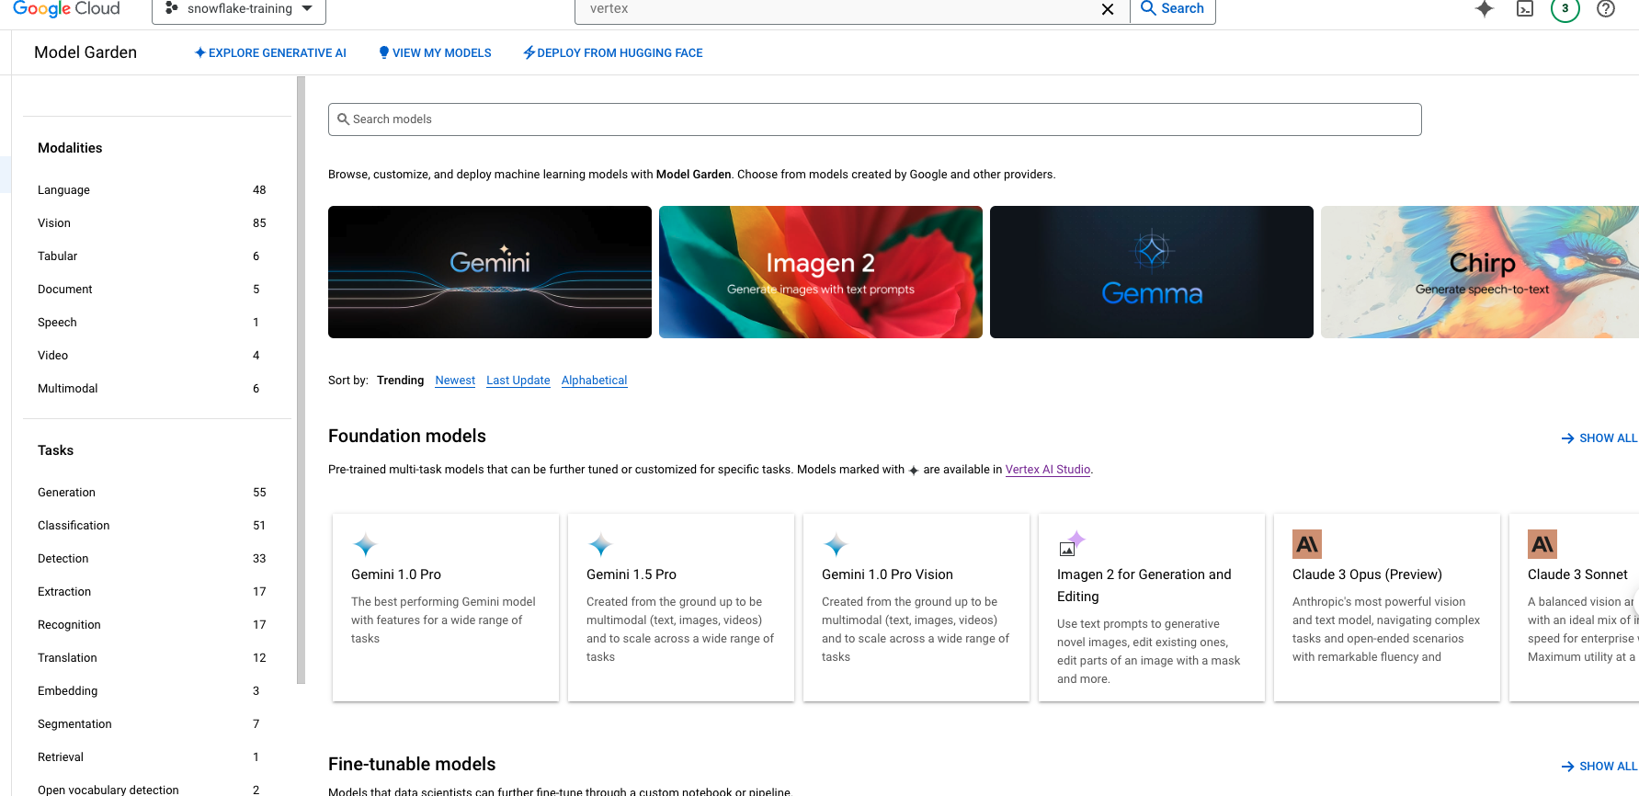Image resolution: width=1639 pixels, height=796 pixels.
Task: Go to View My Models
Action: pos(435,53)
